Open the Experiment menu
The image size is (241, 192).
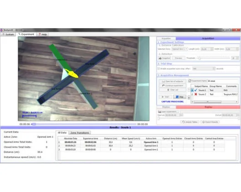click(26, 34)
